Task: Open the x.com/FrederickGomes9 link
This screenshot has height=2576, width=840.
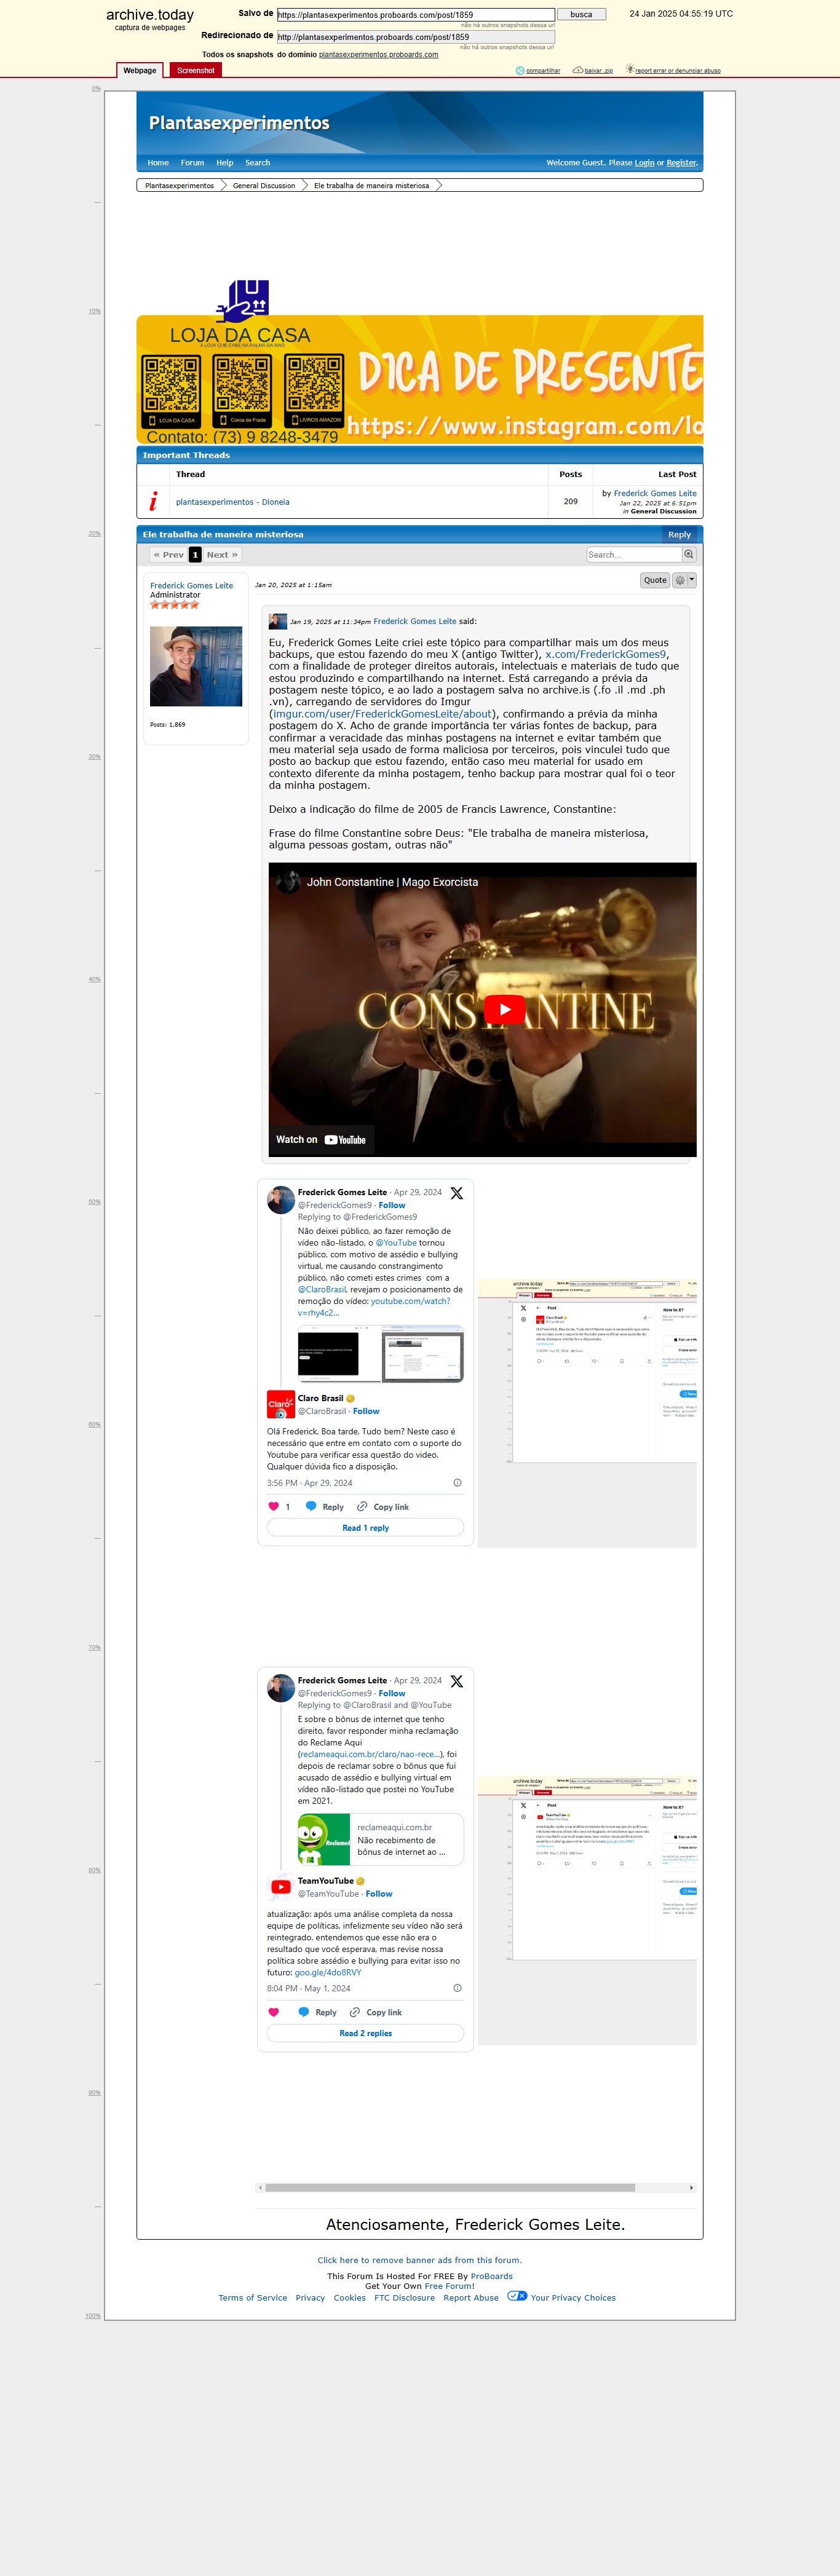Action: (605, 654)
